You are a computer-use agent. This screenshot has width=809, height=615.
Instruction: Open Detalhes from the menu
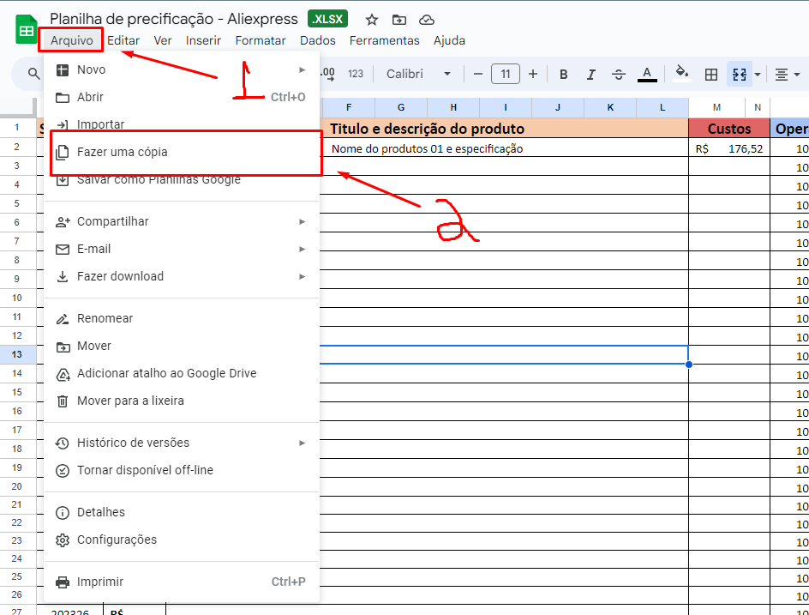[182, 512]
